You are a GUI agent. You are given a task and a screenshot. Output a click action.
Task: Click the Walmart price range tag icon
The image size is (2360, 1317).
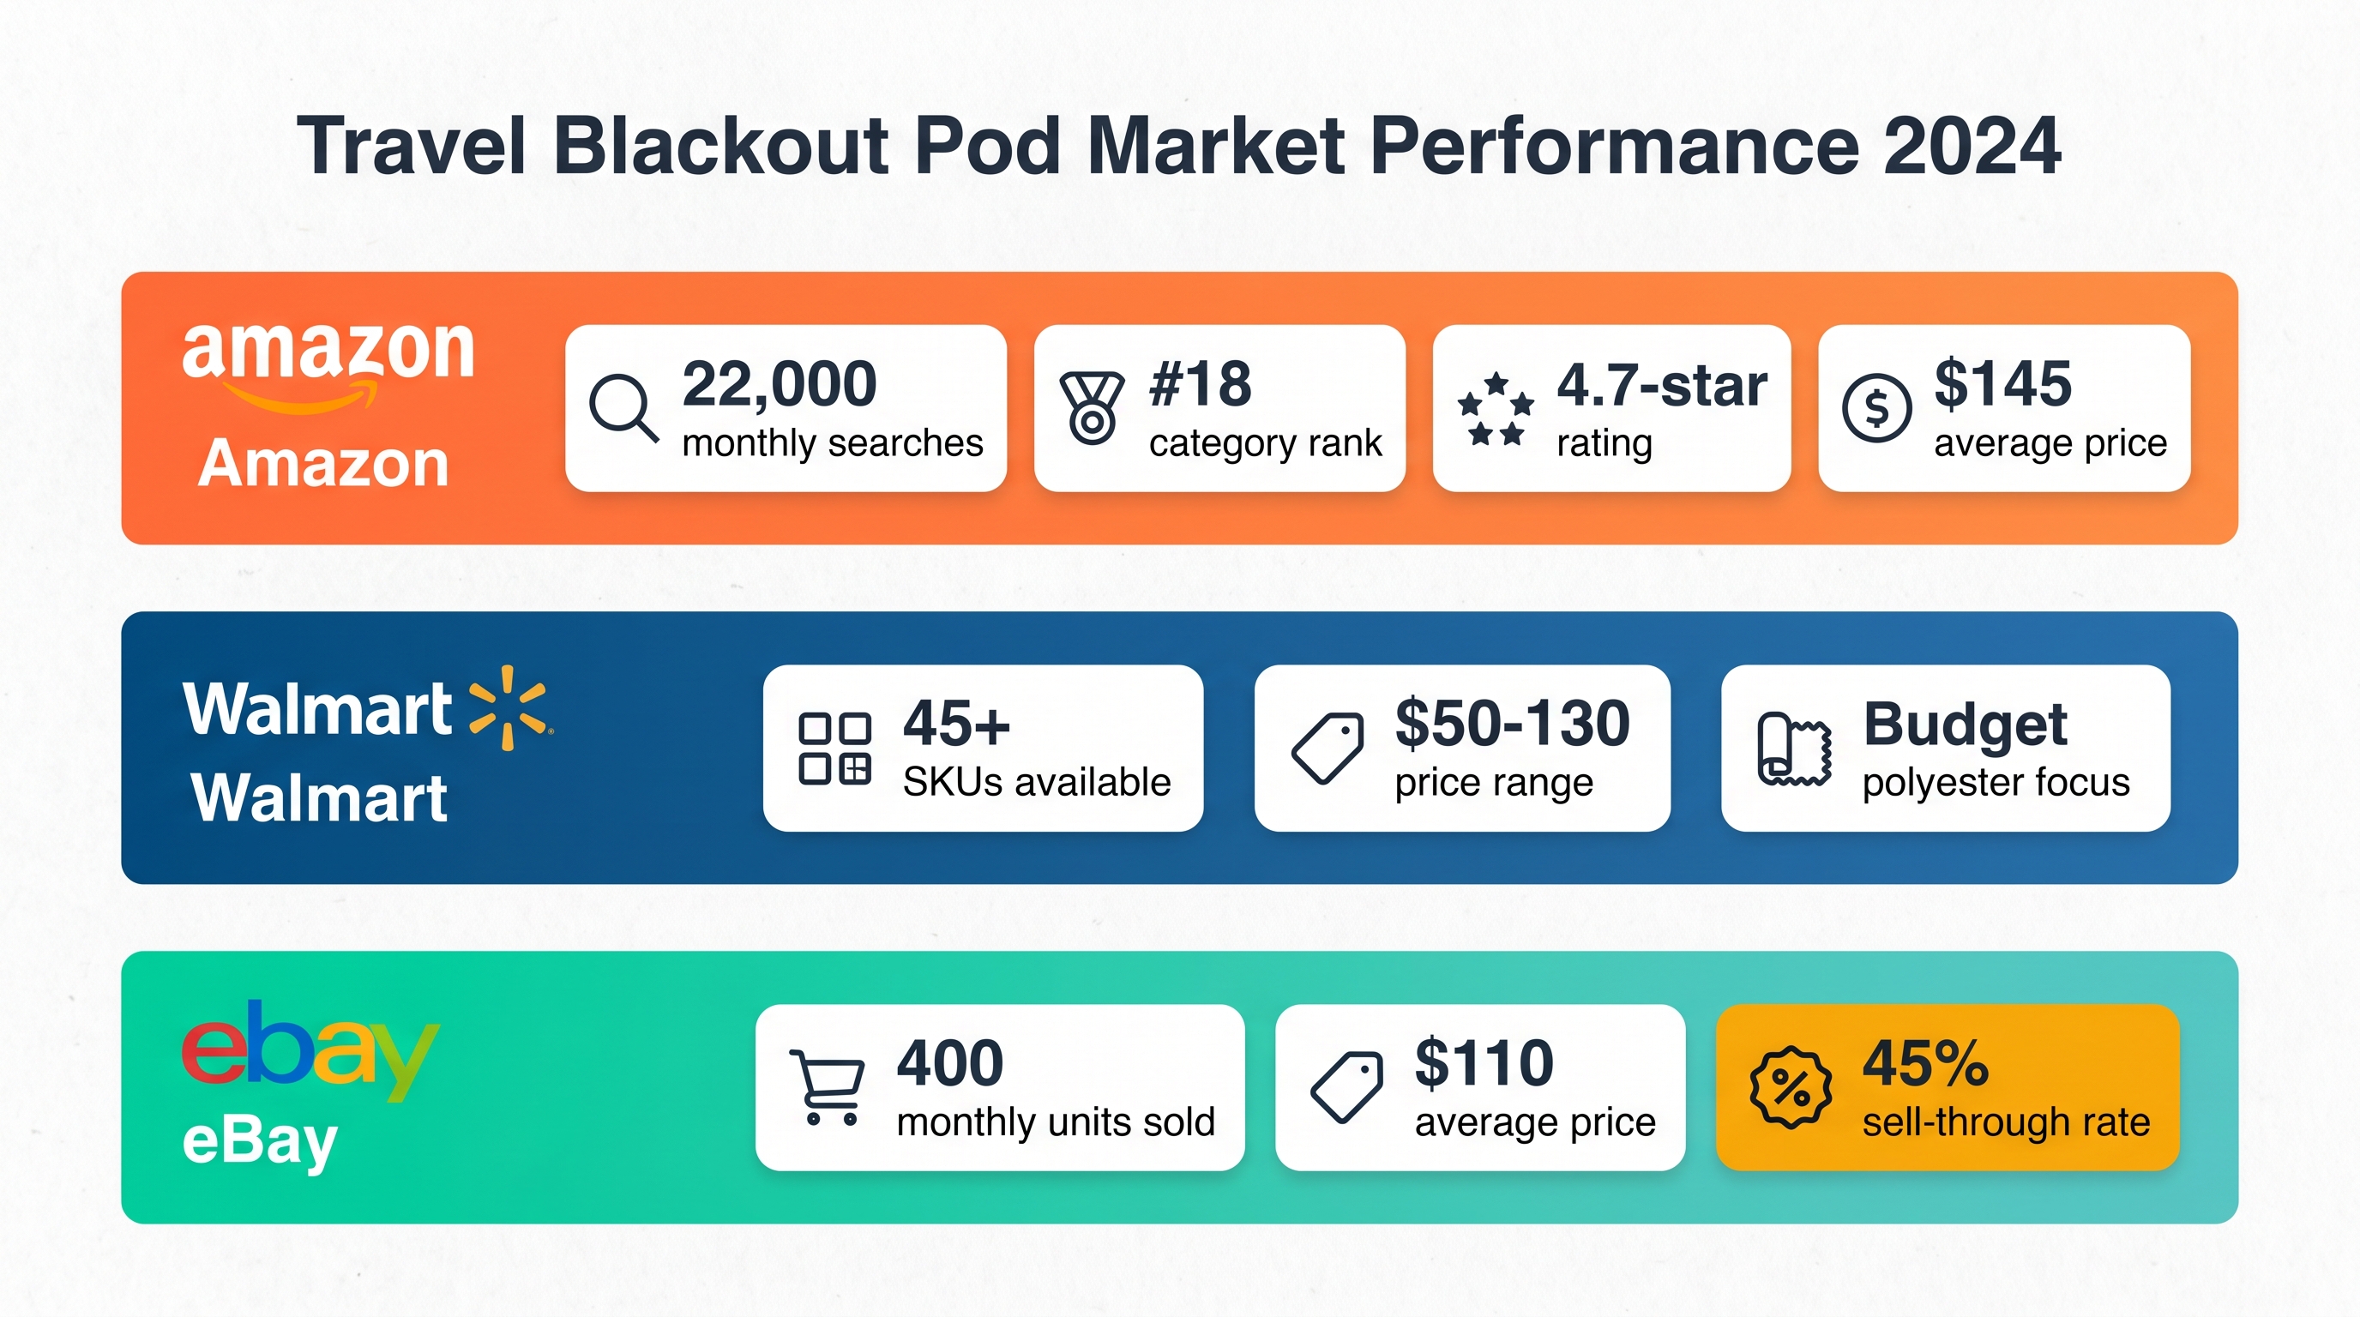pos(1327,749)
